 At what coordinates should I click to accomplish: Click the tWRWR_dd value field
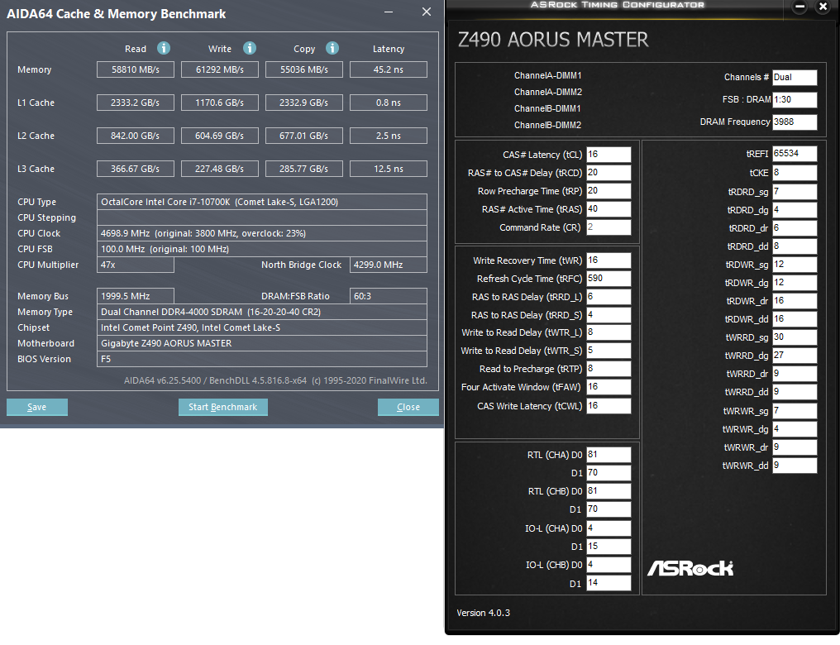(795, 466)
